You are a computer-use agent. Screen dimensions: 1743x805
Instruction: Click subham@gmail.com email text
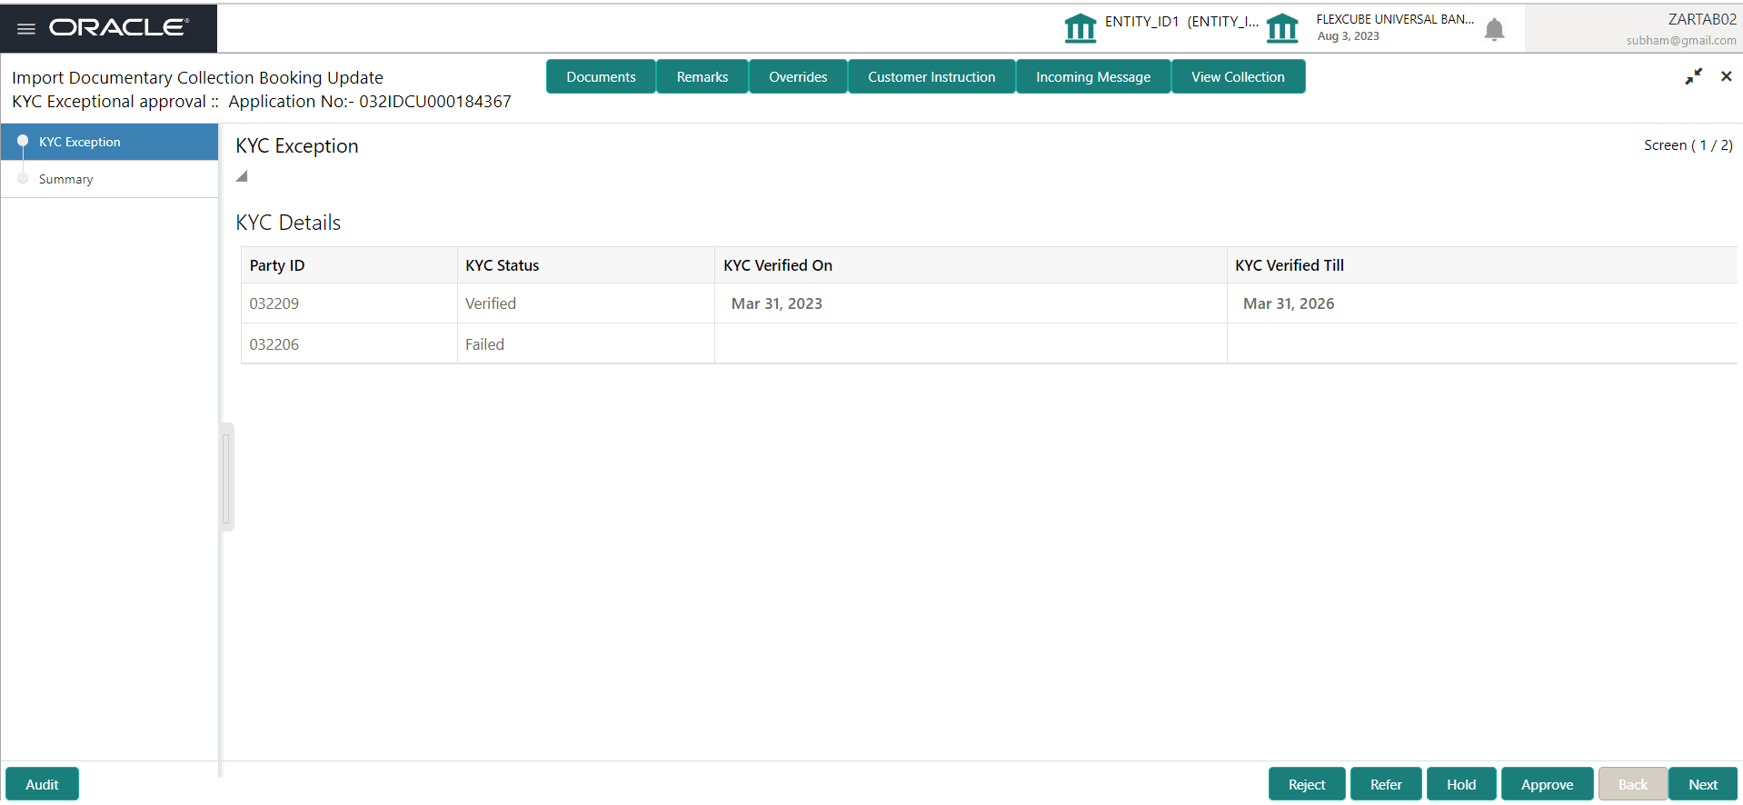1681,40
